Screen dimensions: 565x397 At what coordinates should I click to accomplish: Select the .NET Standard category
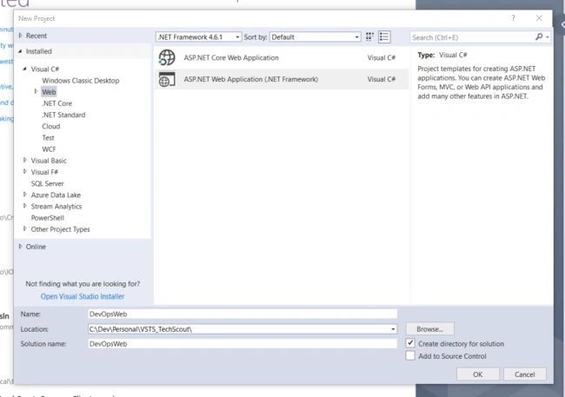tap(63, 115)
